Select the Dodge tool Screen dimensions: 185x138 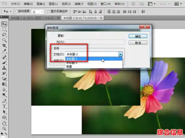pos(4,94)
